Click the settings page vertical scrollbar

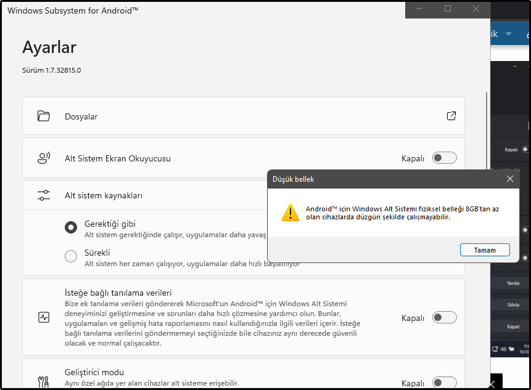pyautogui.click(x=487, y=130)
